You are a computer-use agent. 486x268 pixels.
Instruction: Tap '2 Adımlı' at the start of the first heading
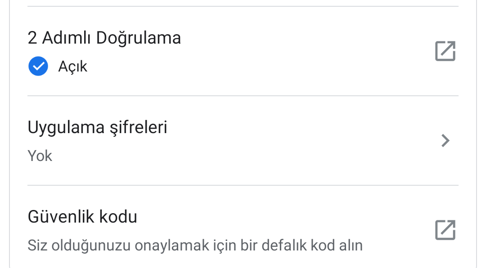(59, 38)
